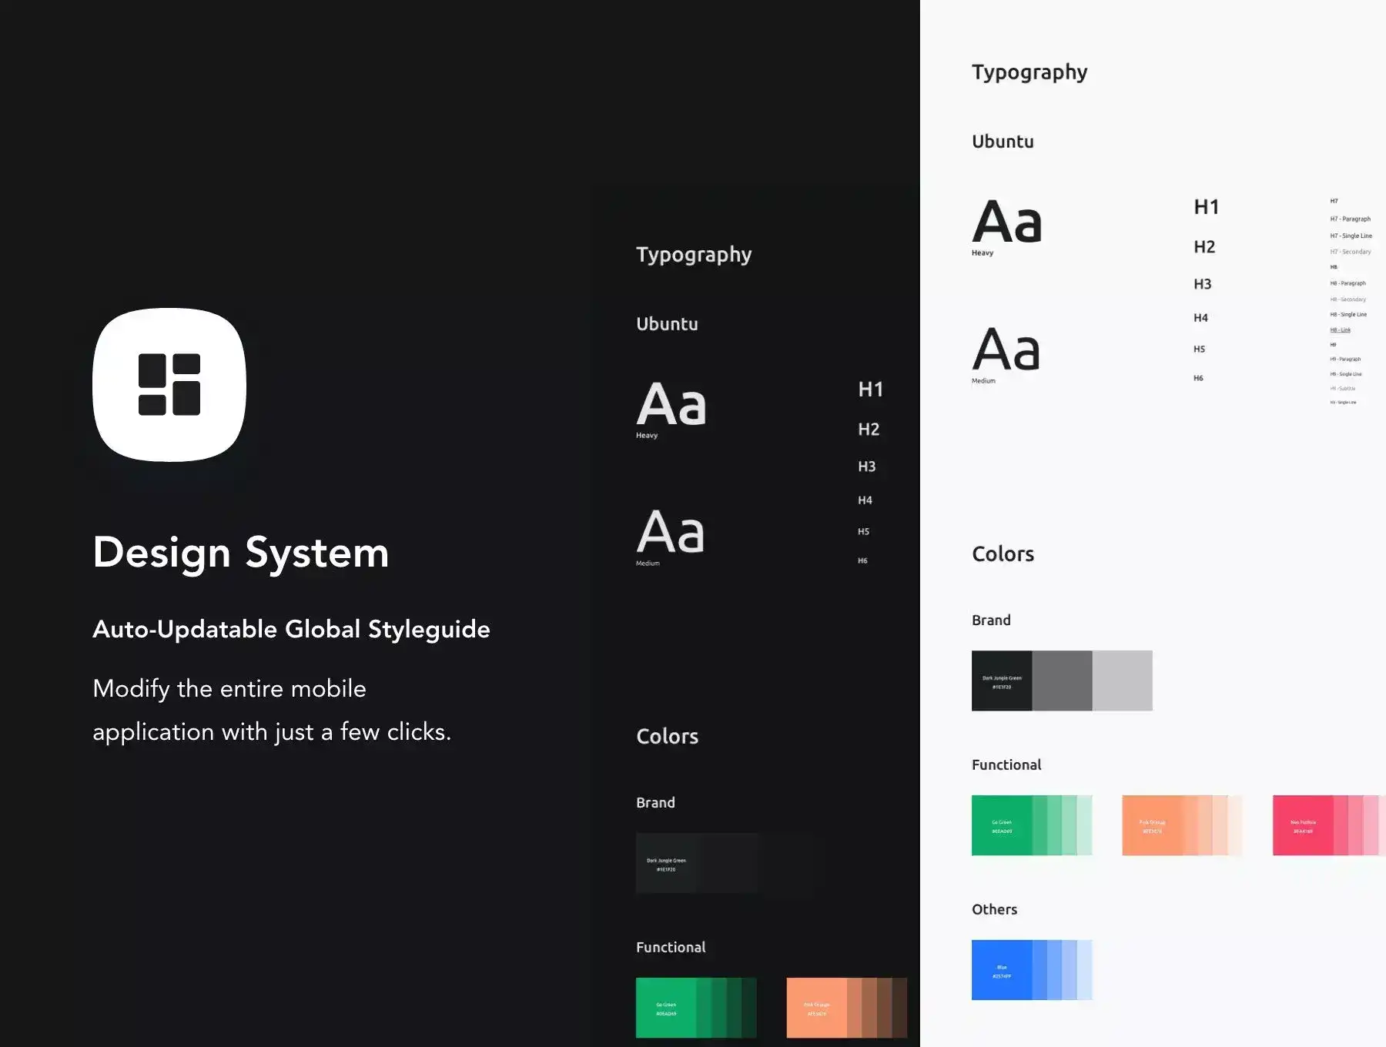Select H2 heading style in dark panel
The height and width of the screenshot is (1047, 1386).
coord(869,430)
